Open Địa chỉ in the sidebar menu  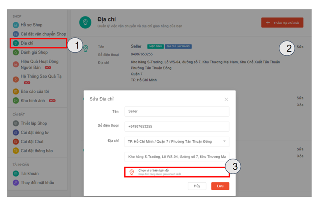tap(27, 43)
